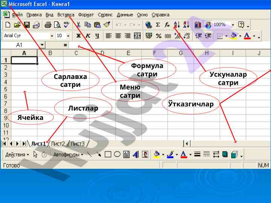Increase decimal places icon

pyautogui.click(x=177, y=36)
